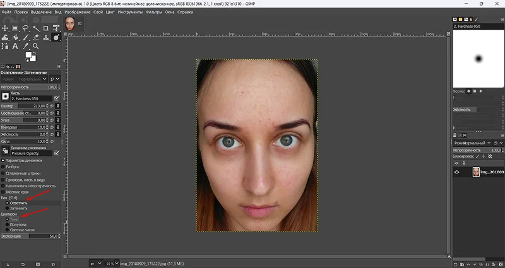The height and width of the screenshot is (268, 505).
Task: Select the Warp Transform tool
Action: pyautogui.click(x=5, y=37)
